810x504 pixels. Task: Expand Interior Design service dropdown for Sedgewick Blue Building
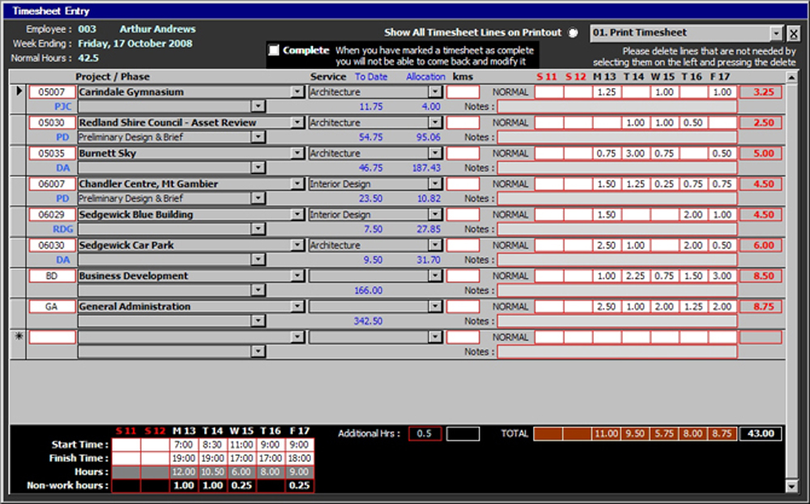436,215
